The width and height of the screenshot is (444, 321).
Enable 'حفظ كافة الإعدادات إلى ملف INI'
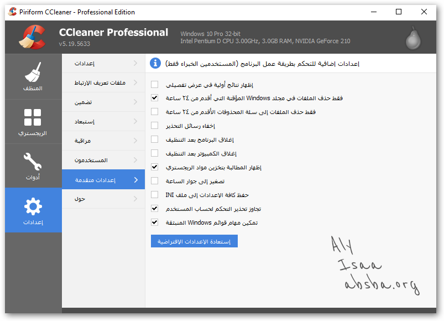(155, 195)
